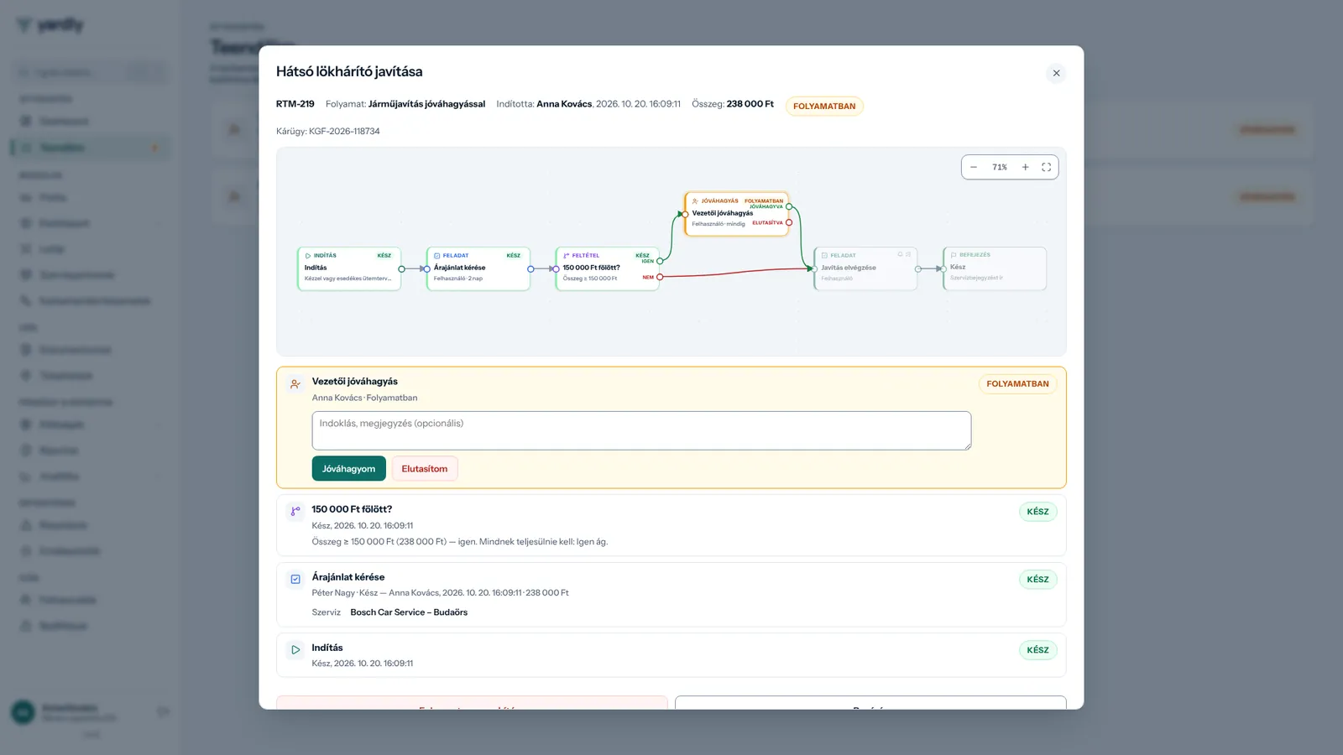This screenshot has width=1343, height=755.
Task: Click the bell icon on Javítás elvégzése node
Action: tap(901, 254)
